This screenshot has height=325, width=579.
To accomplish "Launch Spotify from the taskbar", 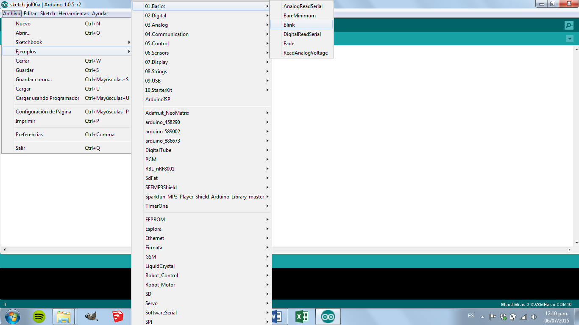I will [x=39, y=316].
